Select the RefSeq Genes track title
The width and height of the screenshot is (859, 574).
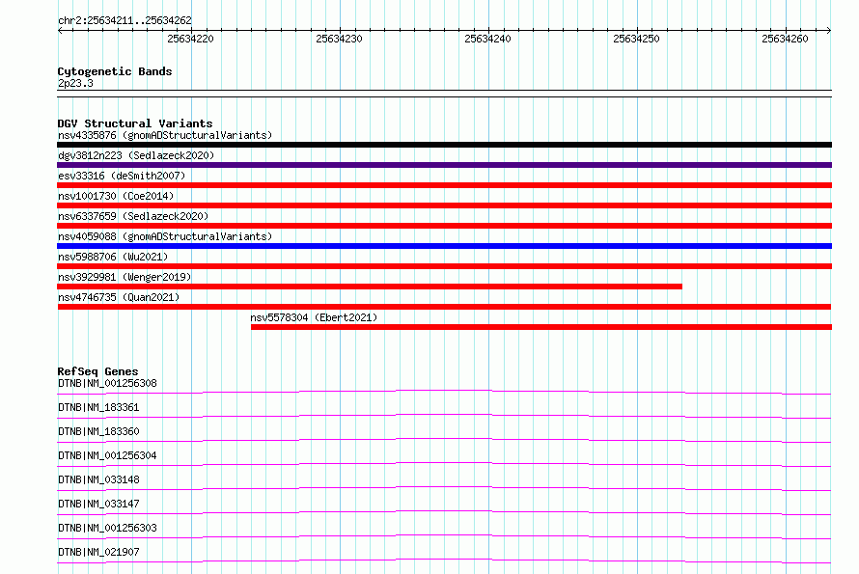tap(97, 371)
